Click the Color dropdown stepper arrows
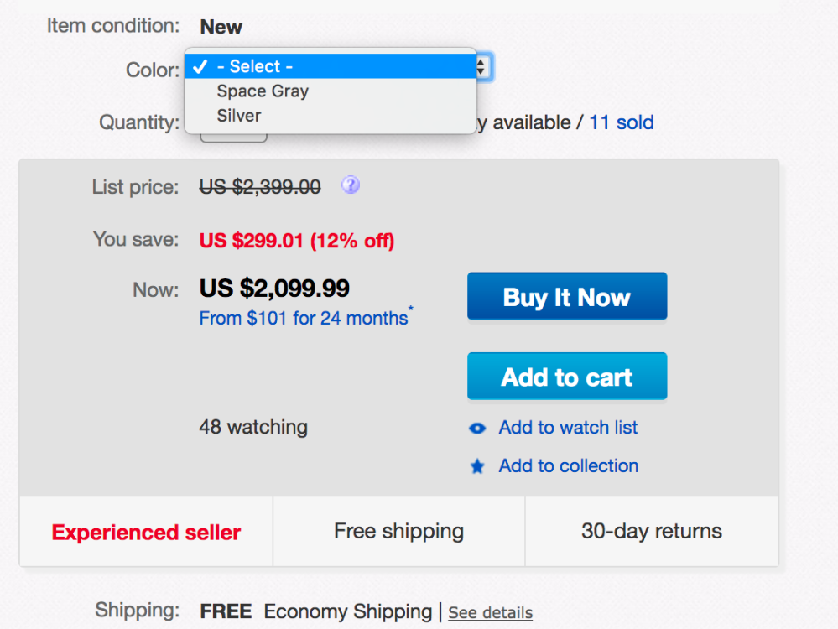The height and width of the screenshot is (629, 838). pos(482,67)
